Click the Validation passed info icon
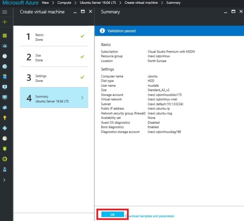Screen dimensions: 244x221 tap(102, 31)
